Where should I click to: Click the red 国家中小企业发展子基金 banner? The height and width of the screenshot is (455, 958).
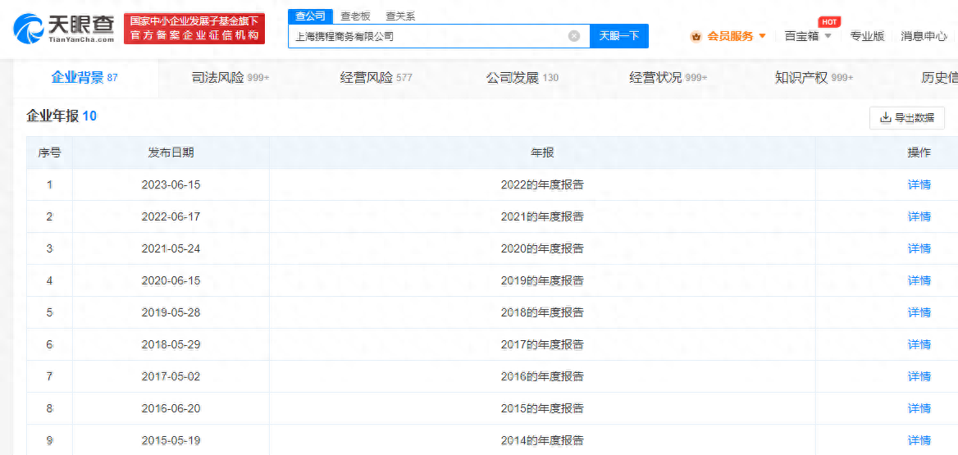(x=194, y=29)
